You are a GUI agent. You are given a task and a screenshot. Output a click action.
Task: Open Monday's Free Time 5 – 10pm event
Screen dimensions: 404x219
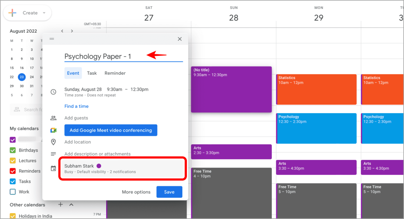(x=316, y=201)
